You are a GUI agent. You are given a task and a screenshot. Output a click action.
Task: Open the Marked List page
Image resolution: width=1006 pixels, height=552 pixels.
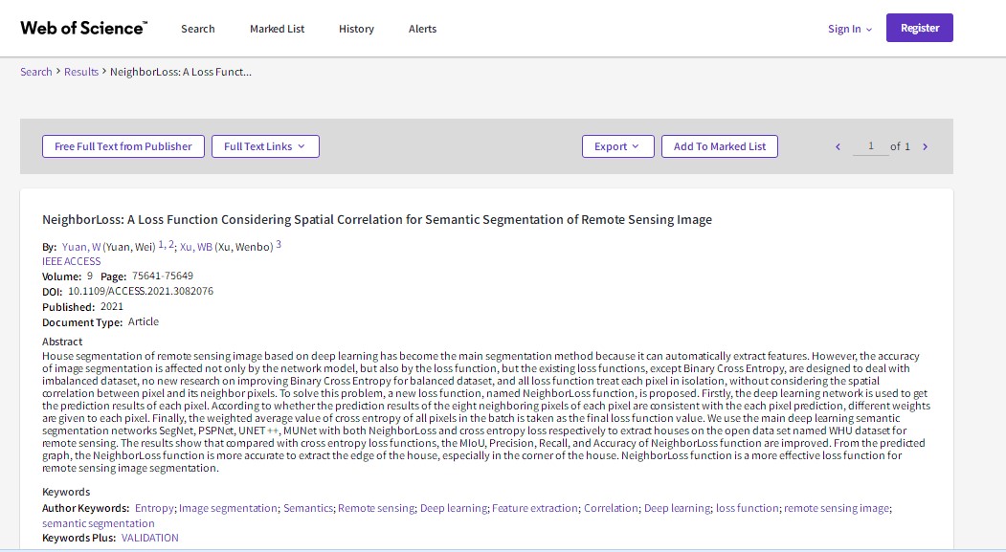[277, 29]
